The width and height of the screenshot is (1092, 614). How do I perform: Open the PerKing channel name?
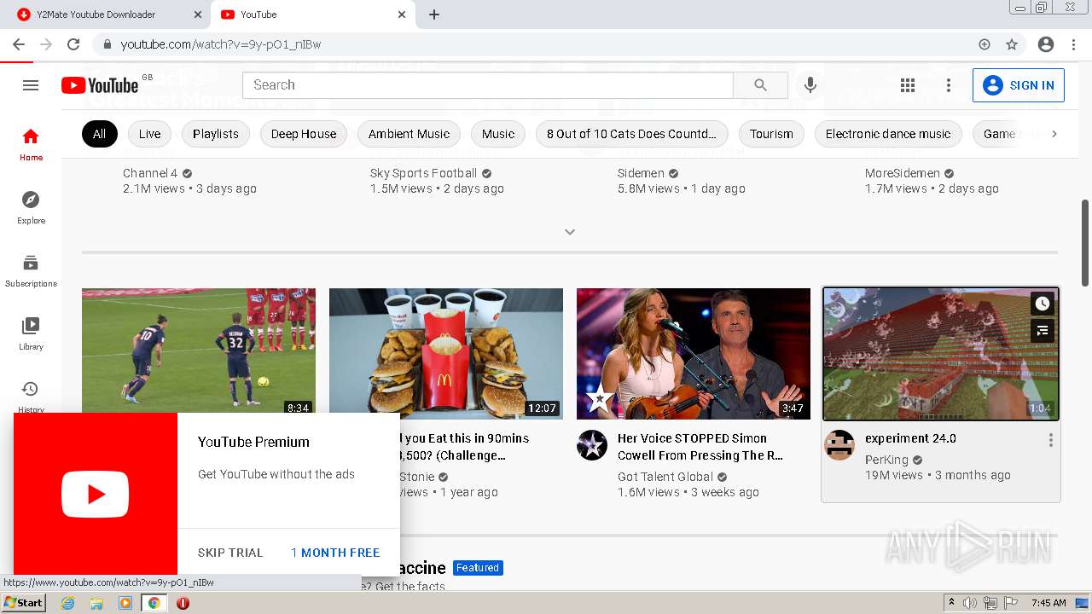pyautogui.click(x=886, y=460)
